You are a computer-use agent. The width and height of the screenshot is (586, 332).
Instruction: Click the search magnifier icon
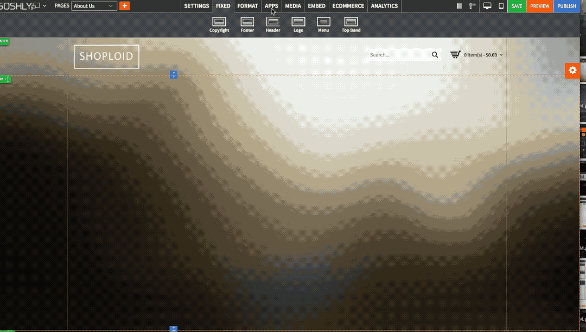click(435, 55)
